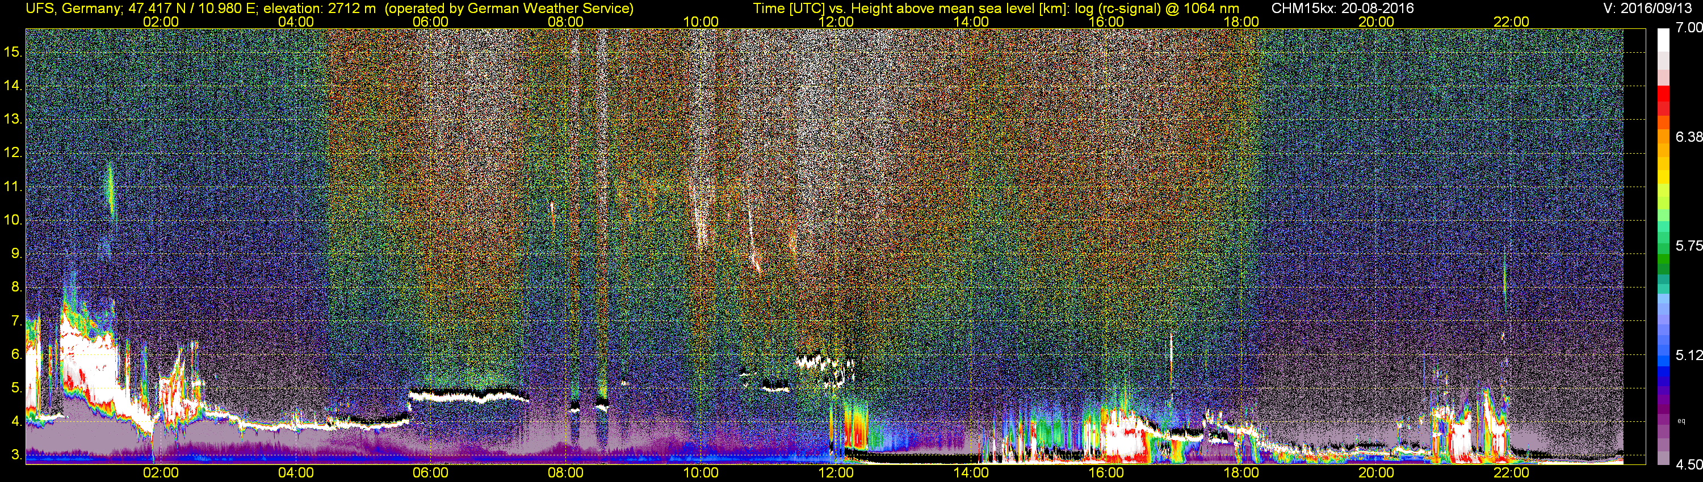Click the 10:00 label on the top time axis

701,22
